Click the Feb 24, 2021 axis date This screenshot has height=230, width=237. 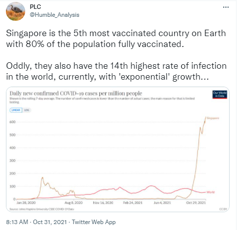[133, 203]
